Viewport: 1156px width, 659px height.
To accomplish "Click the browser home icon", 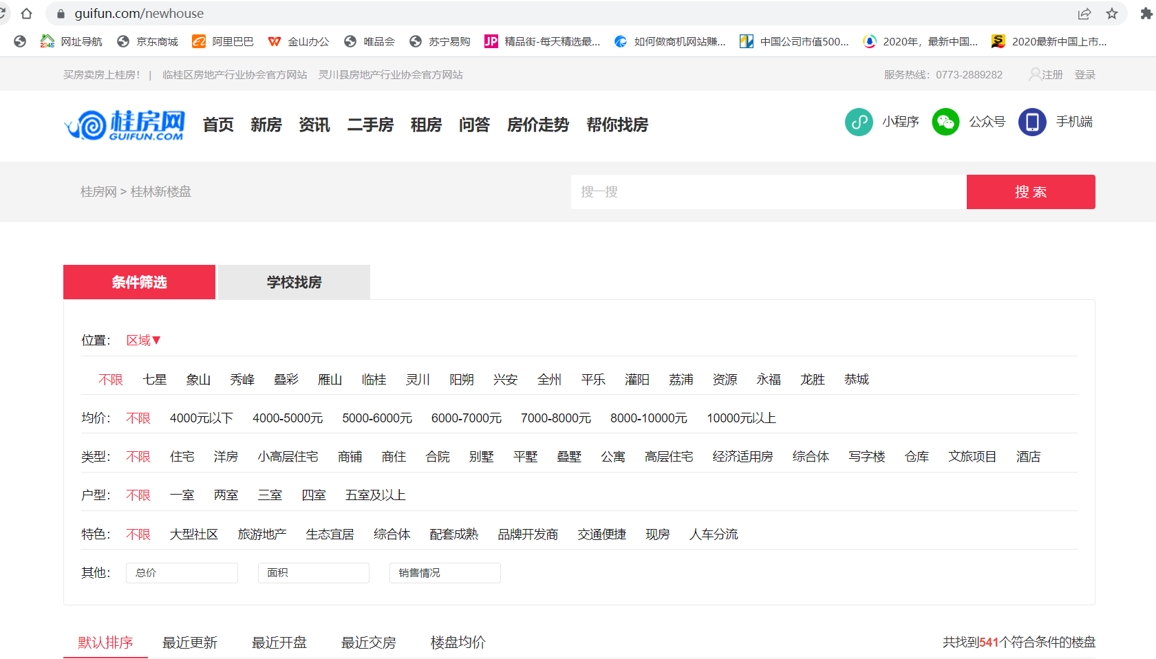I will point(27,14).
